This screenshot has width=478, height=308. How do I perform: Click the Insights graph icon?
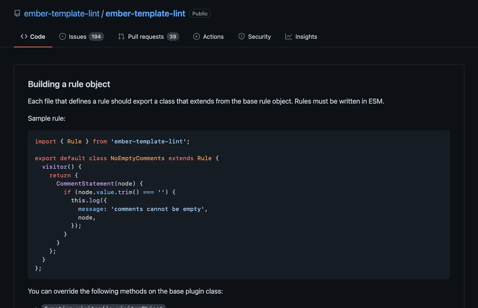[x=289, y=36]
